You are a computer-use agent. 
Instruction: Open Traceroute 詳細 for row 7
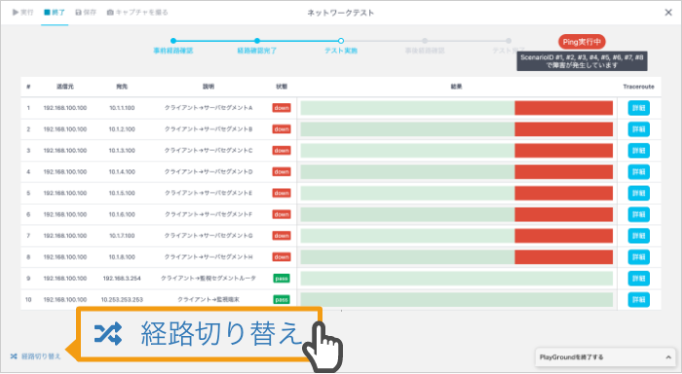point(638,236)
